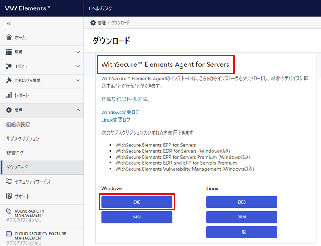Click the セキュリティサービス sliders icon
This screenshot has height=246, width=321.
click(x=9, y=181)
